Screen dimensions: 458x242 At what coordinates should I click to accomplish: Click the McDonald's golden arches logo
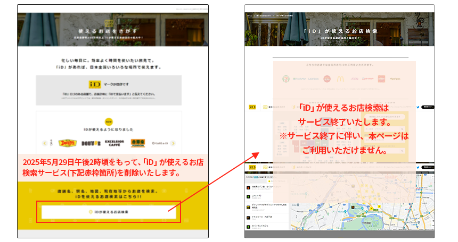coord(341,79)
